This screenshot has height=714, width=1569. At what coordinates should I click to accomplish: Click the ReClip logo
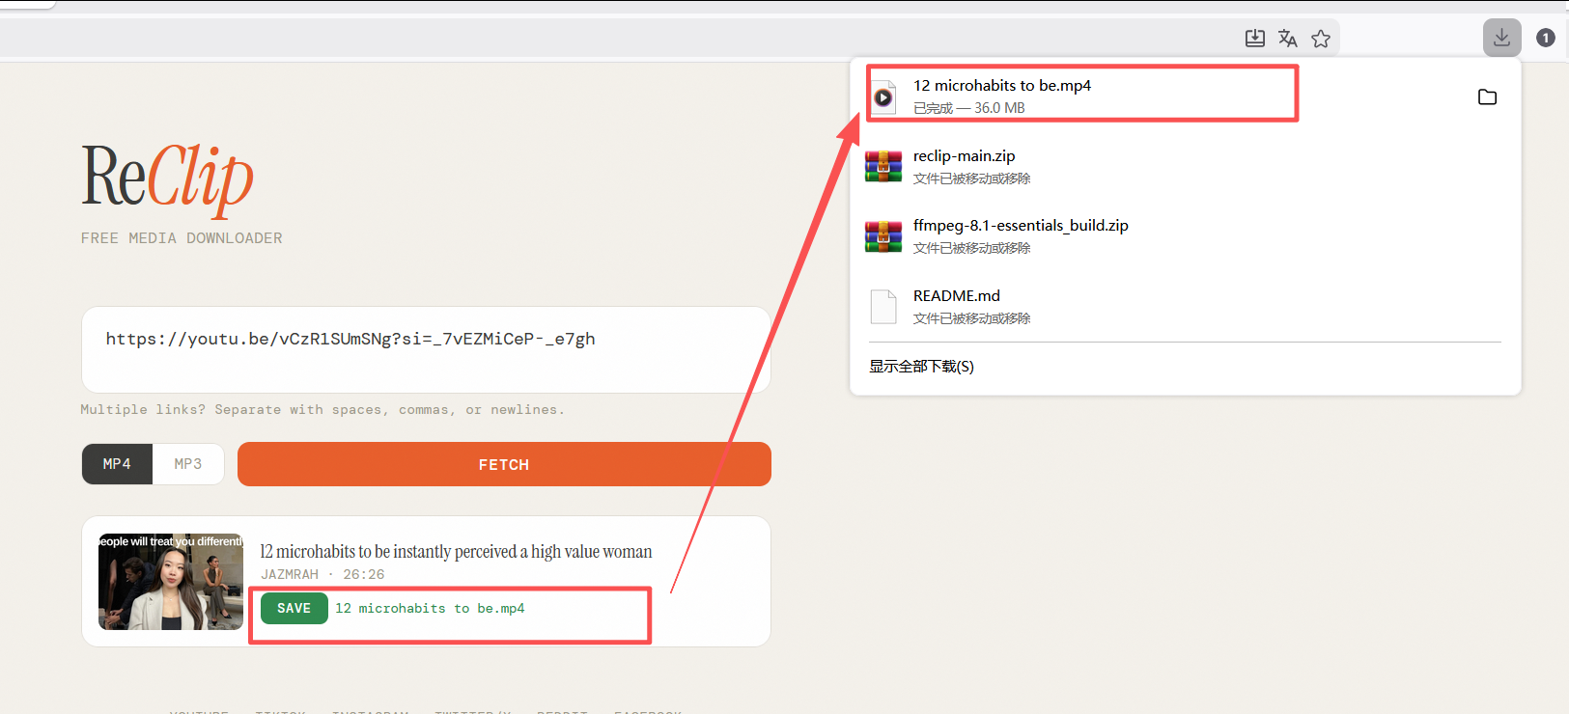coord(167,178)
